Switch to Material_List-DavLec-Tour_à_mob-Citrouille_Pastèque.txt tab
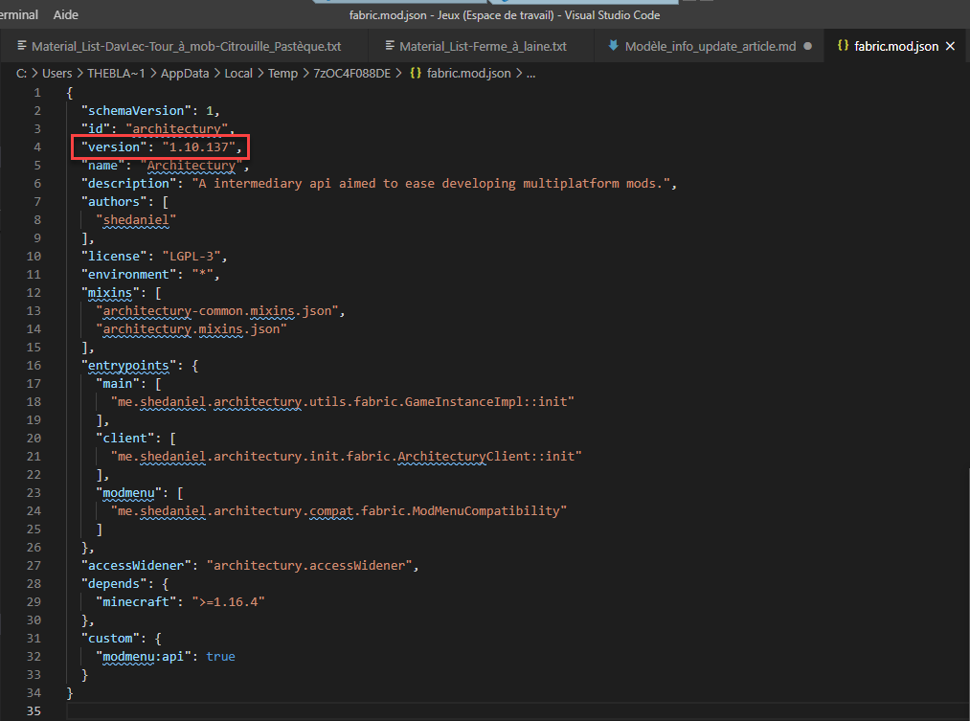The width and height of the screenshot is (970, 721). tap(186, 46)
